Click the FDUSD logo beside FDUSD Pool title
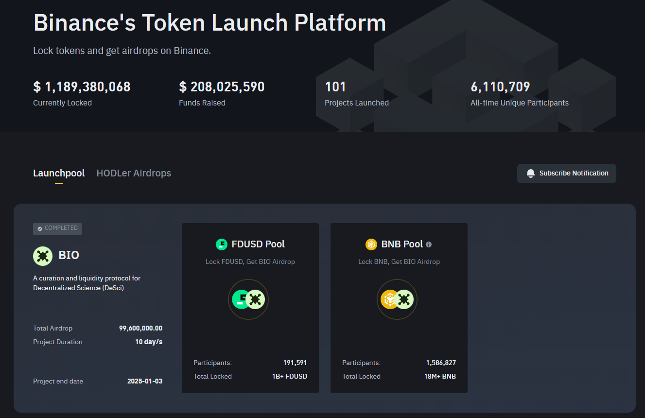Image resolution: width=645 pixels, height=418 pixels. pyautogui.click(x=222, y=244)
